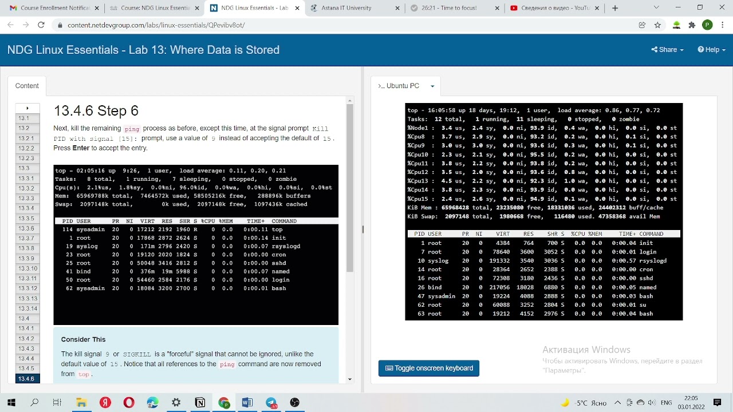Open the clock showing 22:05

pyautogui.click(x=691, y=402)
